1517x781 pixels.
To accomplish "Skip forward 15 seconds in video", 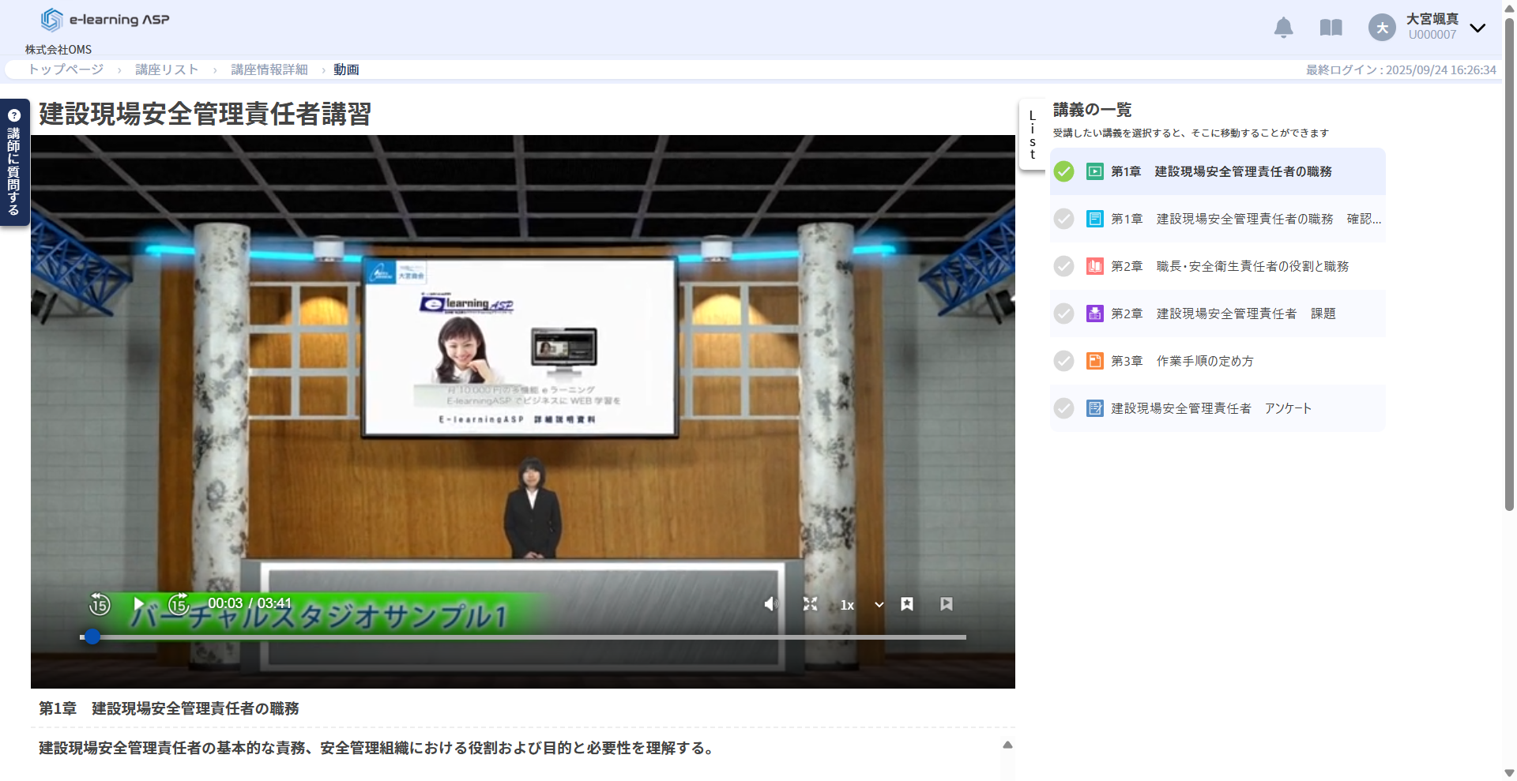I will (x=179, y=604).
